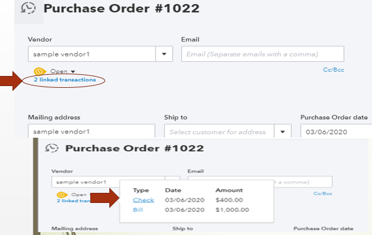The width and height of the screenshot is (372, 235).
Task: Click the Purchase Order date field
Action: [336, 132]
